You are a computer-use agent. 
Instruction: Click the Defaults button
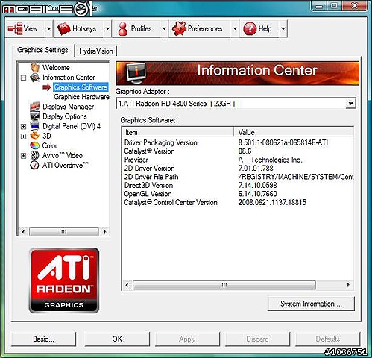(x=328, y=339)
